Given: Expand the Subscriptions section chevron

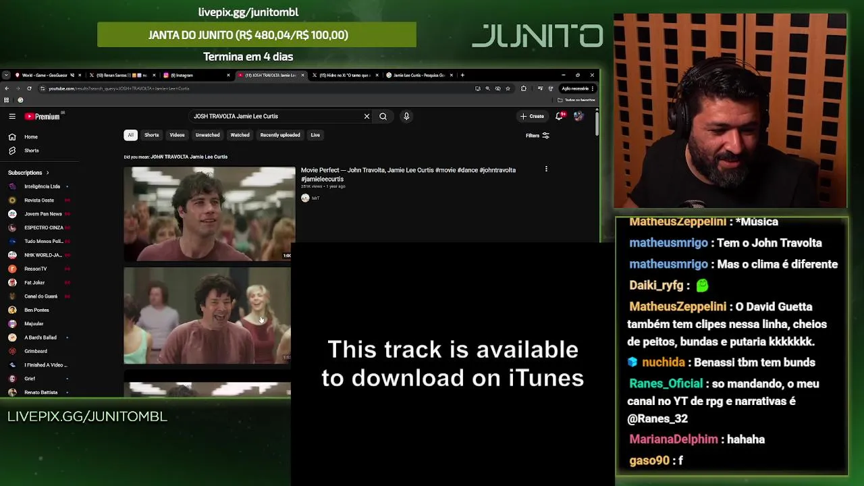Looking at the screenshot, I should 47,173.
